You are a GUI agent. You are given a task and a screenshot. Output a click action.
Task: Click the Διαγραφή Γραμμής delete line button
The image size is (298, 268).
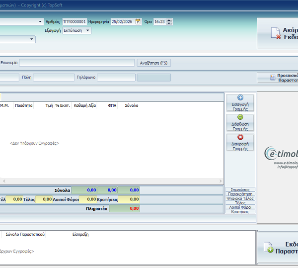[240, 142]
